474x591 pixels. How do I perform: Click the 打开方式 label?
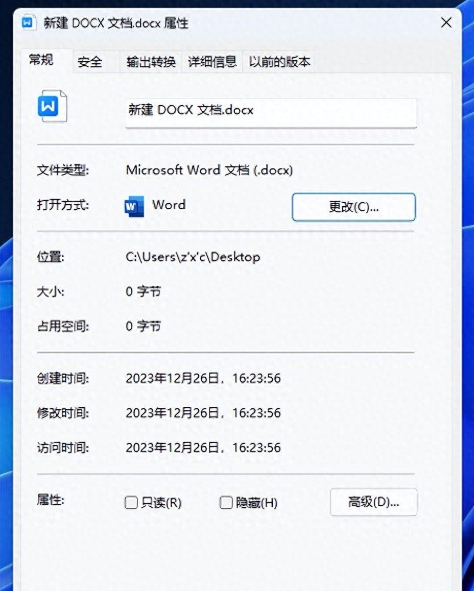[63, 205]
